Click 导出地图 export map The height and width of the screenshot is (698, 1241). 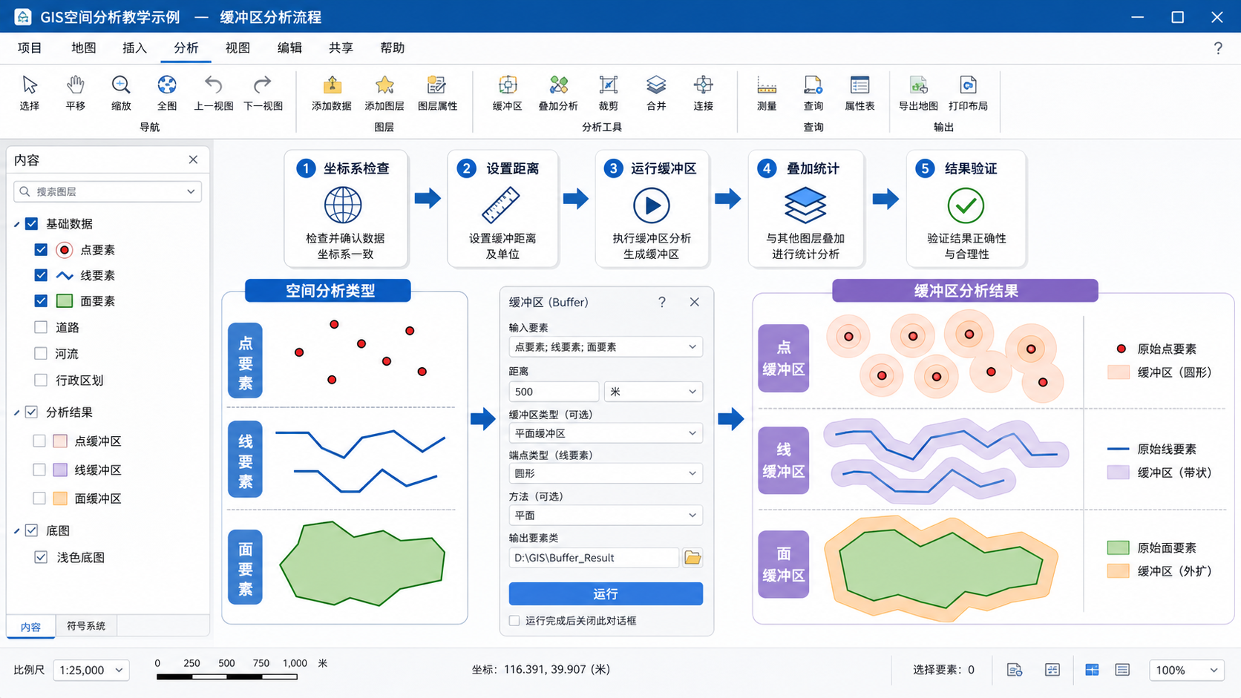(x=918, y=93)
